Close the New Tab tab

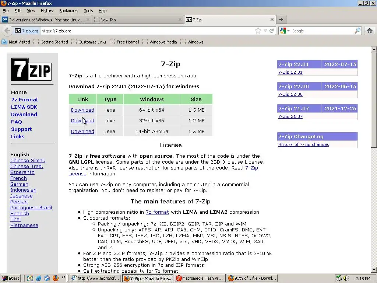pos(180,20)
